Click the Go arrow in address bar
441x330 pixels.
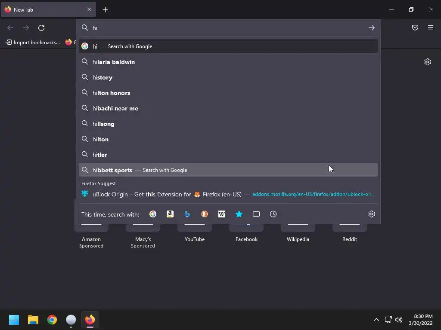click(372, 28)
